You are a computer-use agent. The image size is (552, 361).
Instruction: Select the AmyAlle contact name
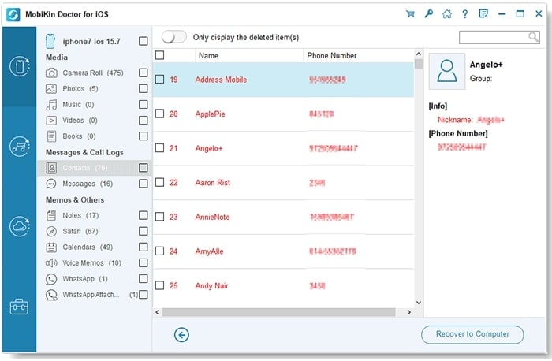pyautogui.click(x=209, y=251)
